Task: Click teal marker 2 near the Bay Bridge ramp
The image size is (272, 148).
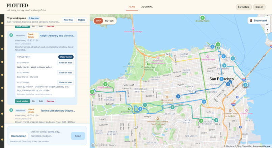Action: point(245,85)
